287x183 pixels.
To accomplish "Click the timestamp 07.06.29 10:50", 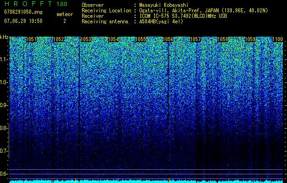I will tap(23, 21).
